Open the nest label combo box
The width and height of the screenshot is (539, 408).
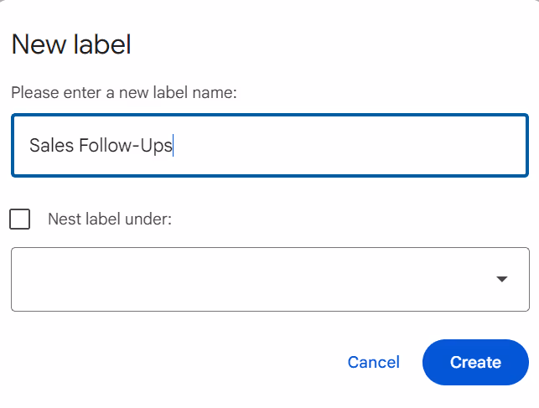point(269,279)
